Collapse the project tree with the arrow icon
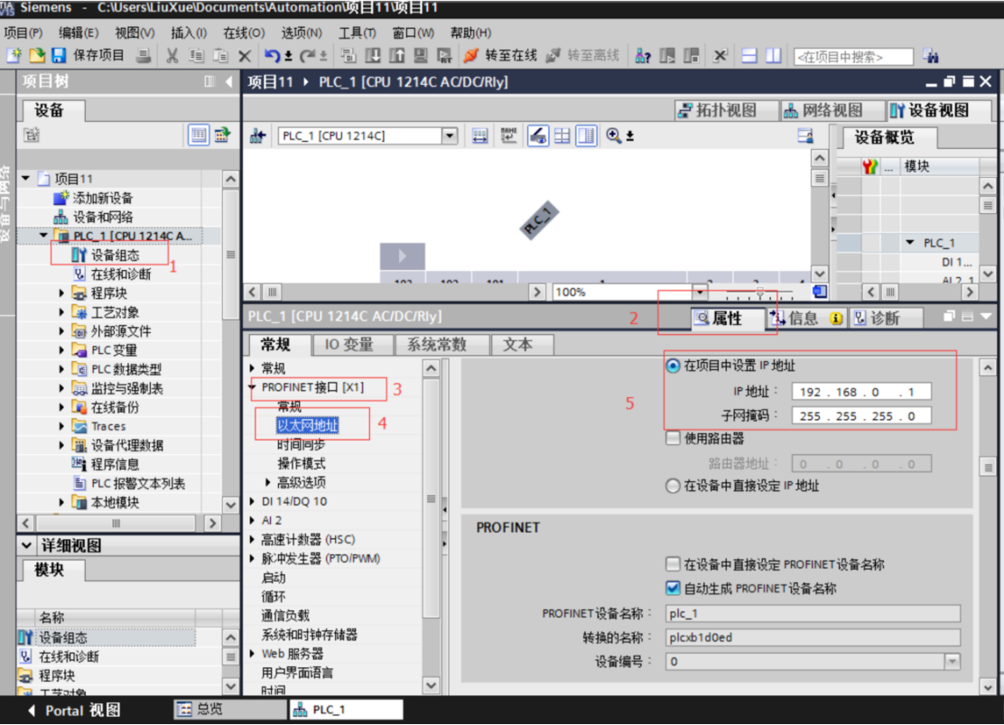This screenshot has width=1004, height=725. point(228,81)
